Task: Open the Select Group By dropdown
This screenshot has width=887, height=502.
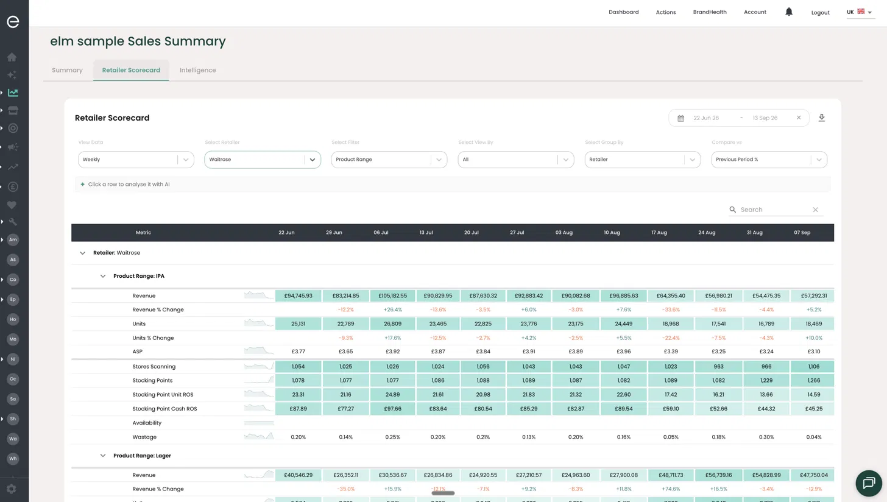Action: (x=643, y=160)
